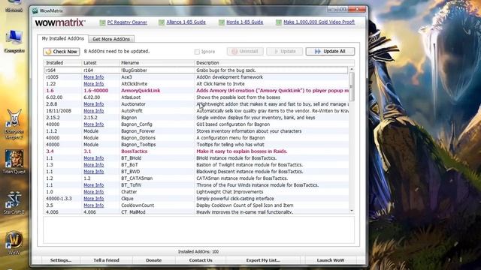Image resolution: width=481 pixels, height=270 pixels.
Task: Sort by Latest column header
Action: [100, 63]
